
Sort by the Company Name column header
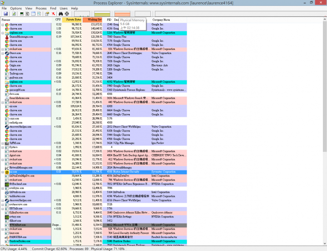(168, 20)
